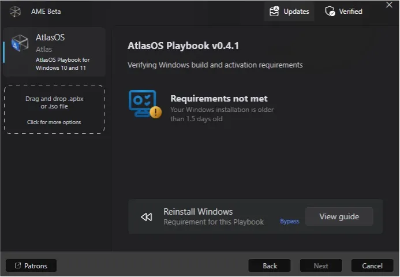Click the AME logo in the title bar
Image resolution: width=400 pixels, height=277 pixels.
15,12
